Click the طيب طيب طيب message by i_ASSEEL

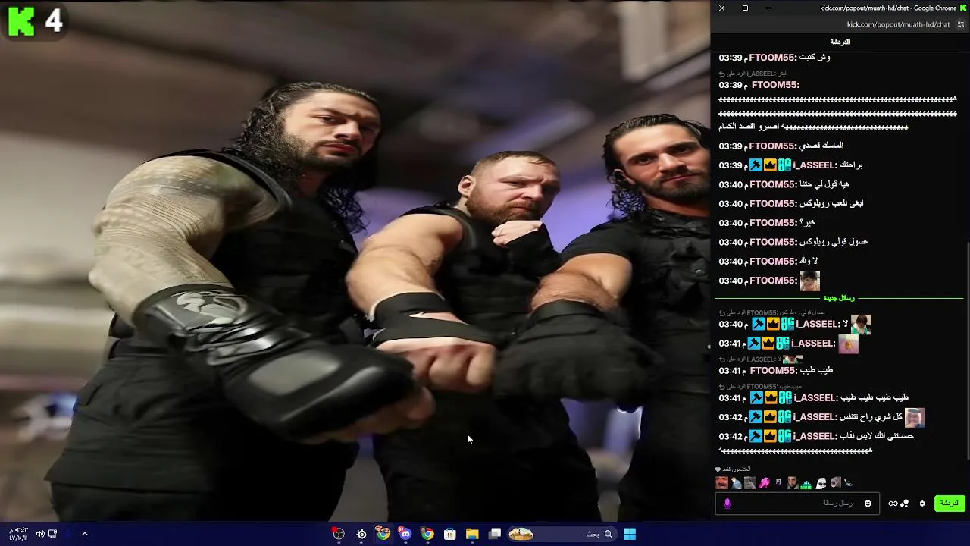tap(874, 397)
